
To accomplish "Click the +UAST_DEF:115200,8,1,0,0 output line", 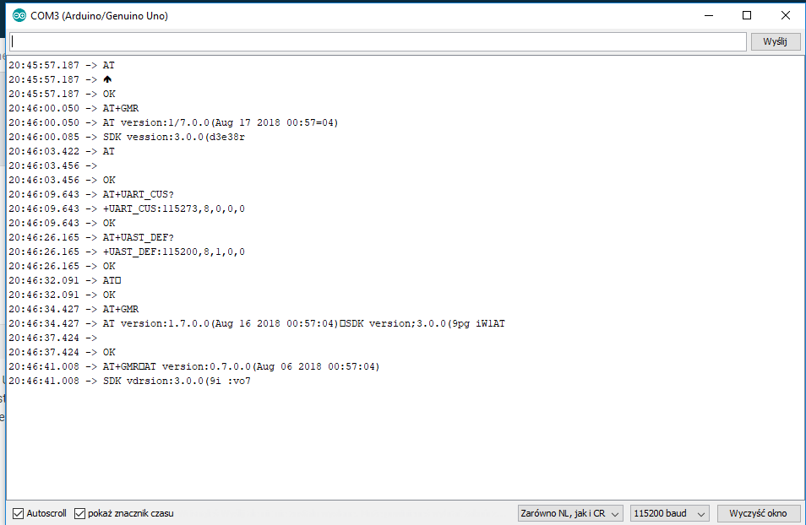I will [x=127, y=252].
